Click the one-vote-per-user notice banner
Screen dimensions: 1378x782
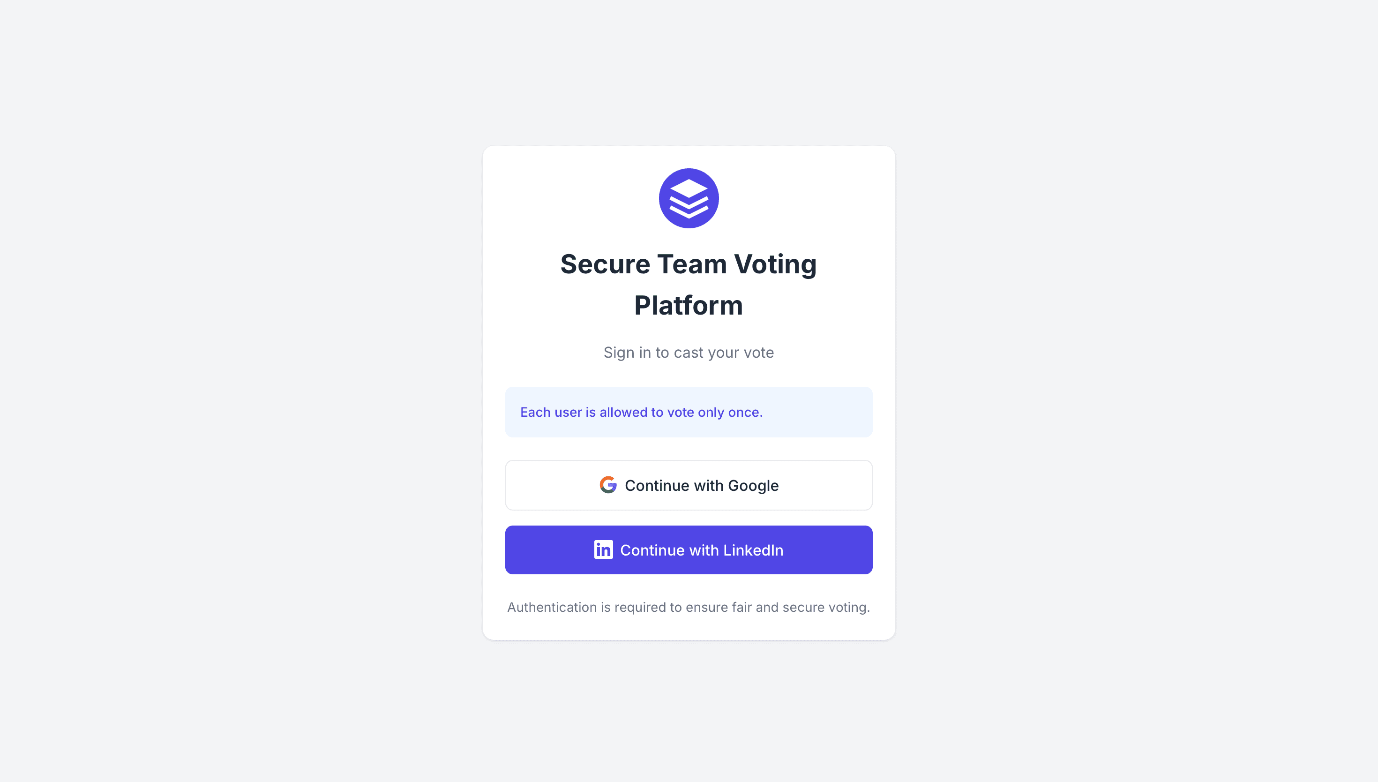(688, 412)
